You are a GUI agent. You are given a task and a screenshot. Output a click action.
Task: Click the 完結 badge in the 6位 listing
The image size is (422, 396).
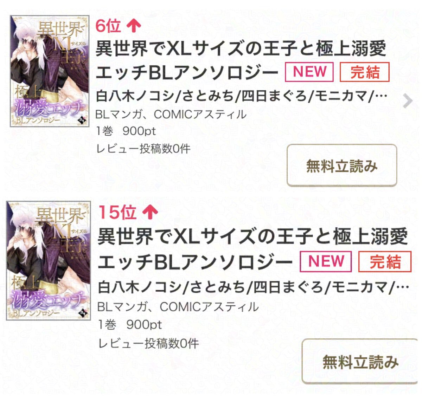click(x=365, y=72)
